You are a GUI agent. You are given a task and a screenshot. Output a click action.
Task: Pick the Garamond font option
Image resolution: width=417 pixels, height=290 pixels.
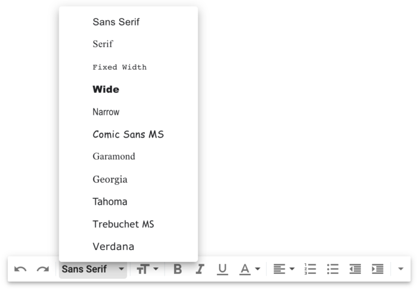click(x=114, y=157)
